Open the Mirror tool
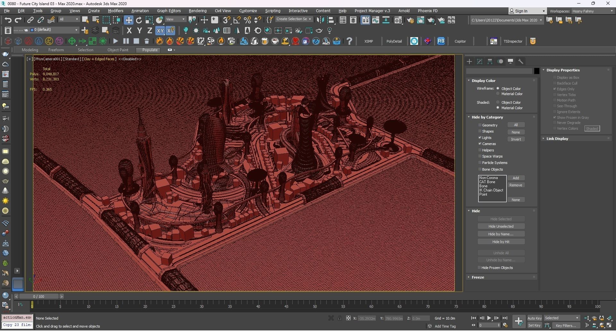616x333 pixels. [x=320, y=20]
